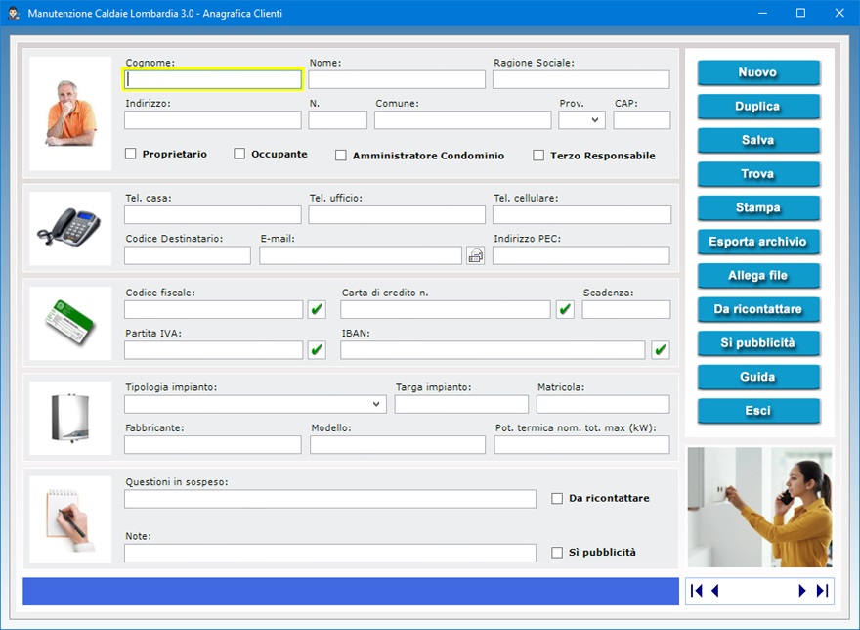This screenshot has width=860, height=630.
Task: Go to next record arrow
Action: tap(802, 591)
